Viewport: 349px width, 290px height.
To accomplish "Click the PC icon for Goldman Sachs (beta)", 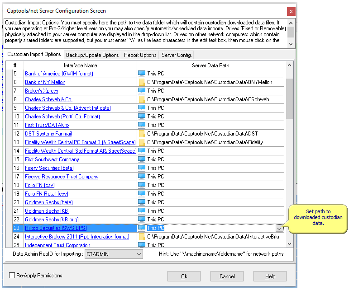I will (142, 202).
